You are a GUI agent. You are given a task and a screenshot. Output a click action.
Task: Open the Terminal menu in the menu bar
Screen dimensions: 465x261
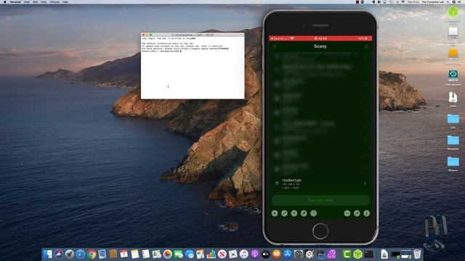(15, 1)
